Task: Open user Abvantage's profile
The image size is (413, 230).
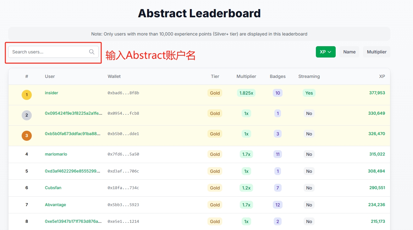Action: (x=55, y=205)
